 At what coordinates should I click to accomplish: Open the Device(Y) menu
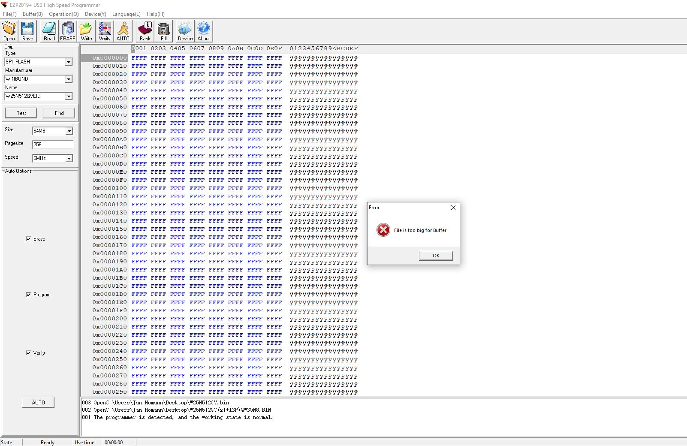coord(96,14)
